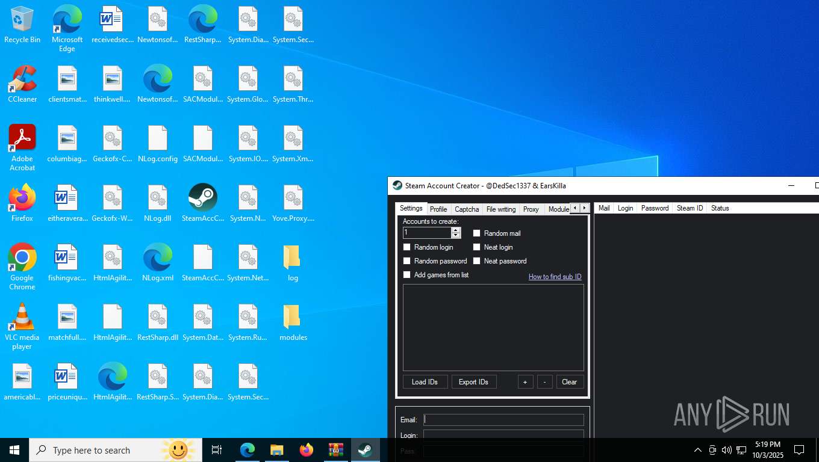819x462 pixels.
Task: Click the volume icon in system tray
Action: (x=727, y=450)
